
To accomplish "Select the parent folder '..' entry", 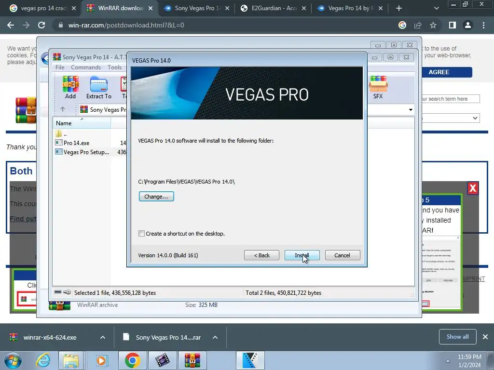I will tap(61, 134).
